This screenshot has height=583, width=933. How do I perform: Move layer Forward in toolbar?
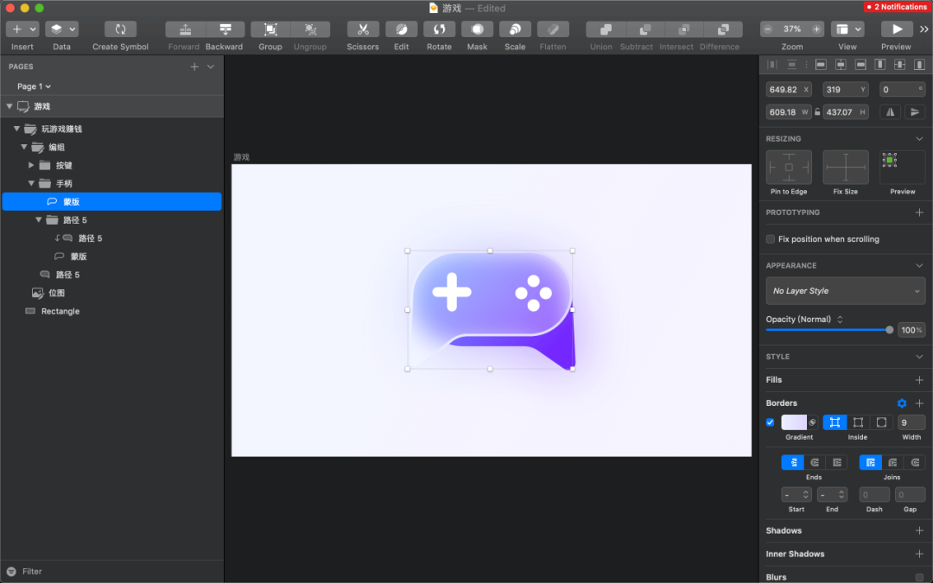(x=185, y=29)
